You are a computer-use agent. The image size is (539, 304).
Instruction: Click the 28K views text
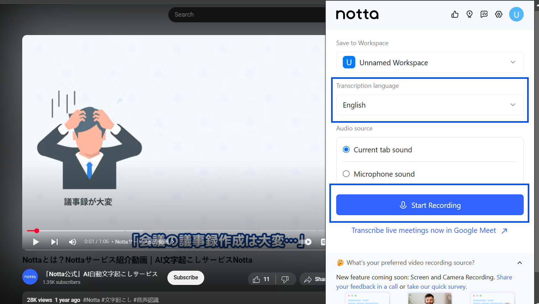point(40,300)
